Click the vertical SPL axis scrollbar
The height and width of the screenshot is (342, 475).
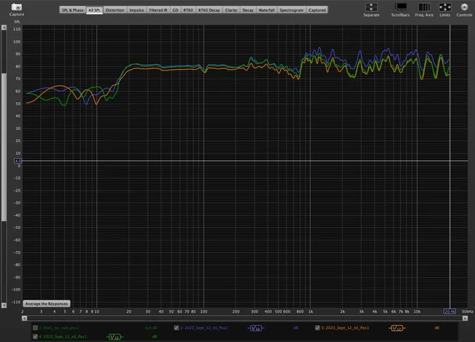tap(5, 137)
